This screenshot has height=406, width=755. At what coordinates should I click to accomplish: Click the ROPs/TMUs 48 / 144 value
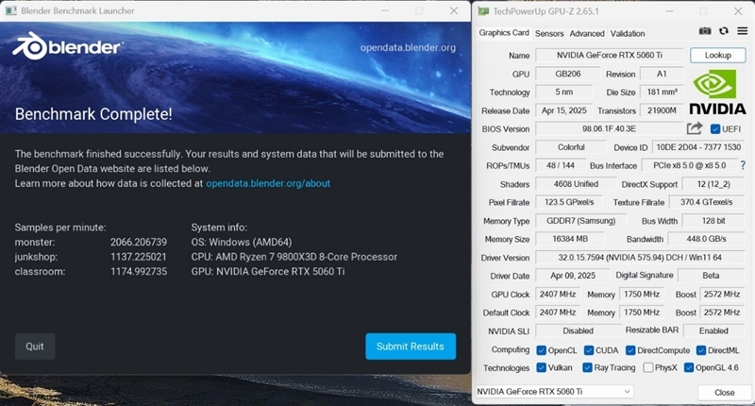pos(561,165)
